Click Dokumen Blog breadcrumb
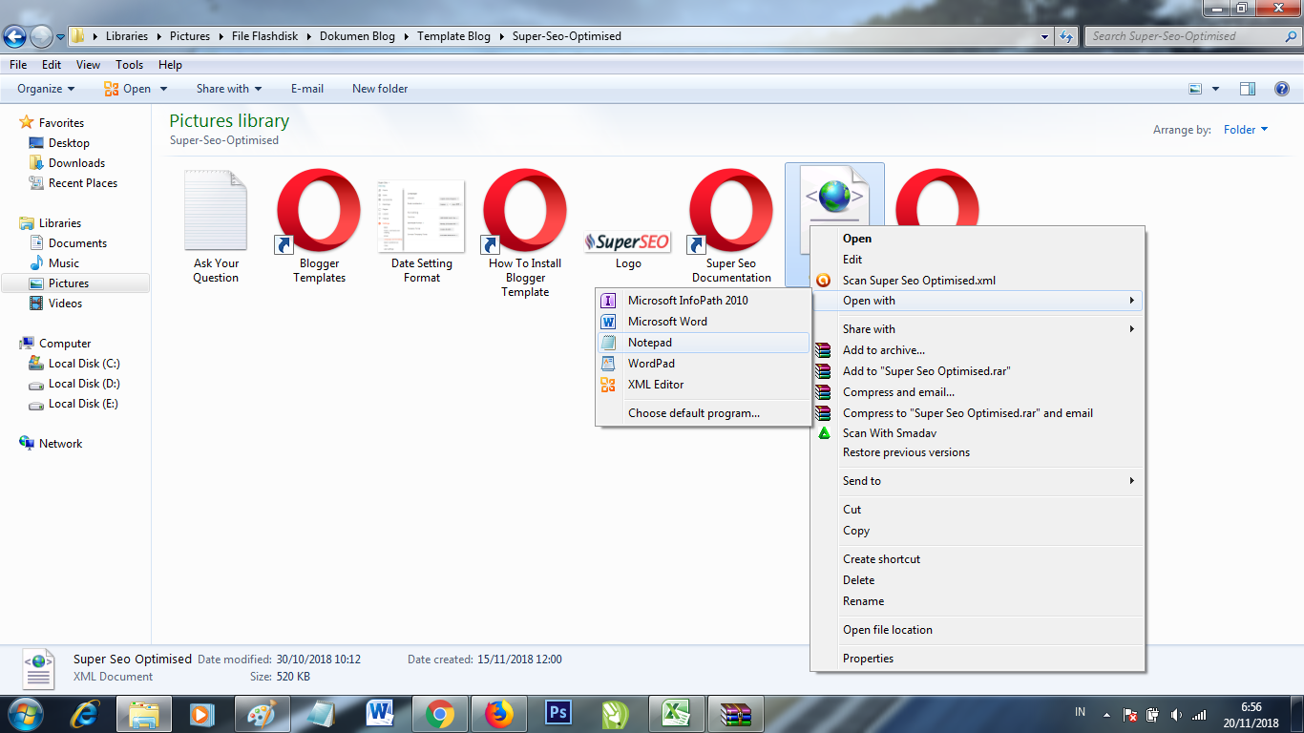This screenshot has height=733, width=1304. click(x=357, y=36)
